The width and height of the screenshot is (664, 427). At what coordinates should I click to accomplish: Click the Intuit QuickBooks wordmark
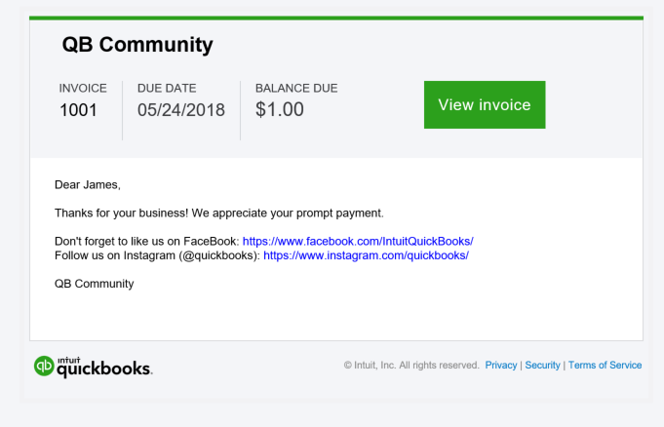(103, 367)
